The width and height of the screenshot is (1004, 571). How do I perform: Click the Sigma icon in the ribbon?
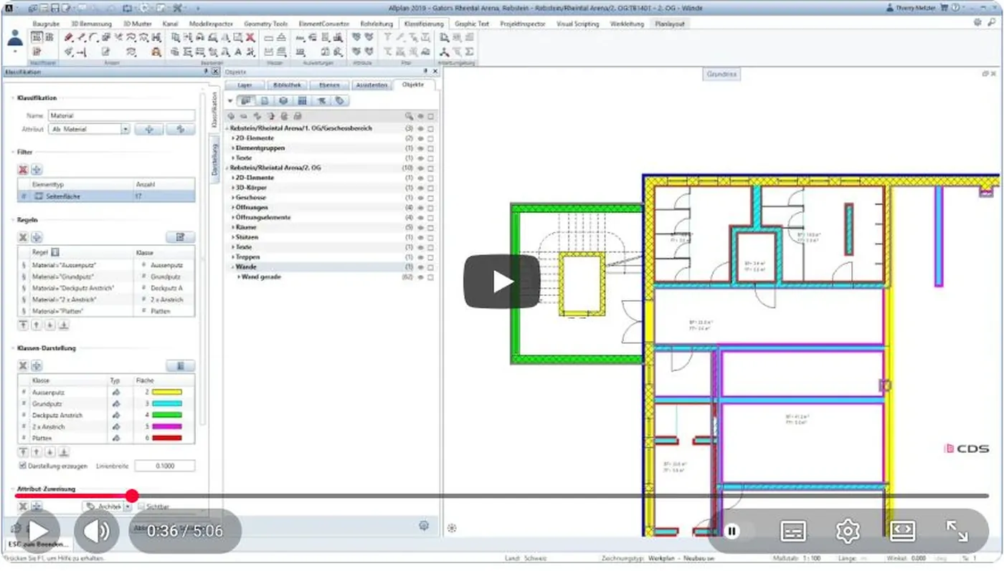(x=470, y=52)
